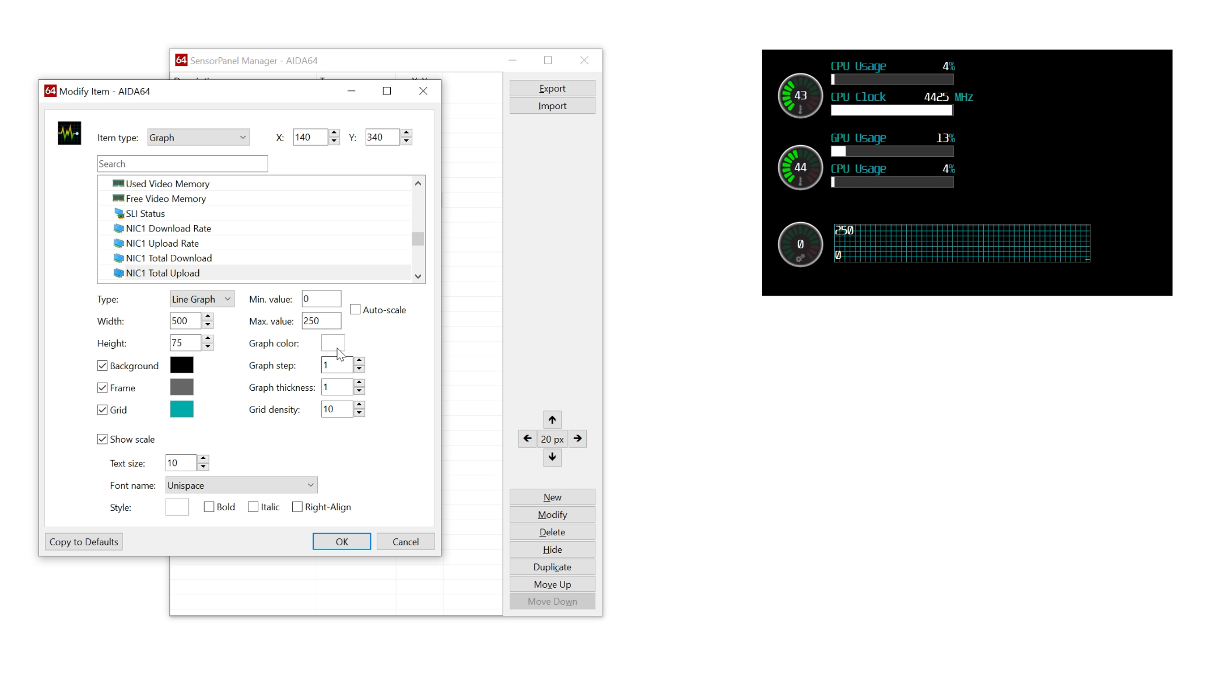Open the Font name Unispace dropdown
Viewport: 1213px width, 687px height.
pyautogui.click(x=241, y=485)
